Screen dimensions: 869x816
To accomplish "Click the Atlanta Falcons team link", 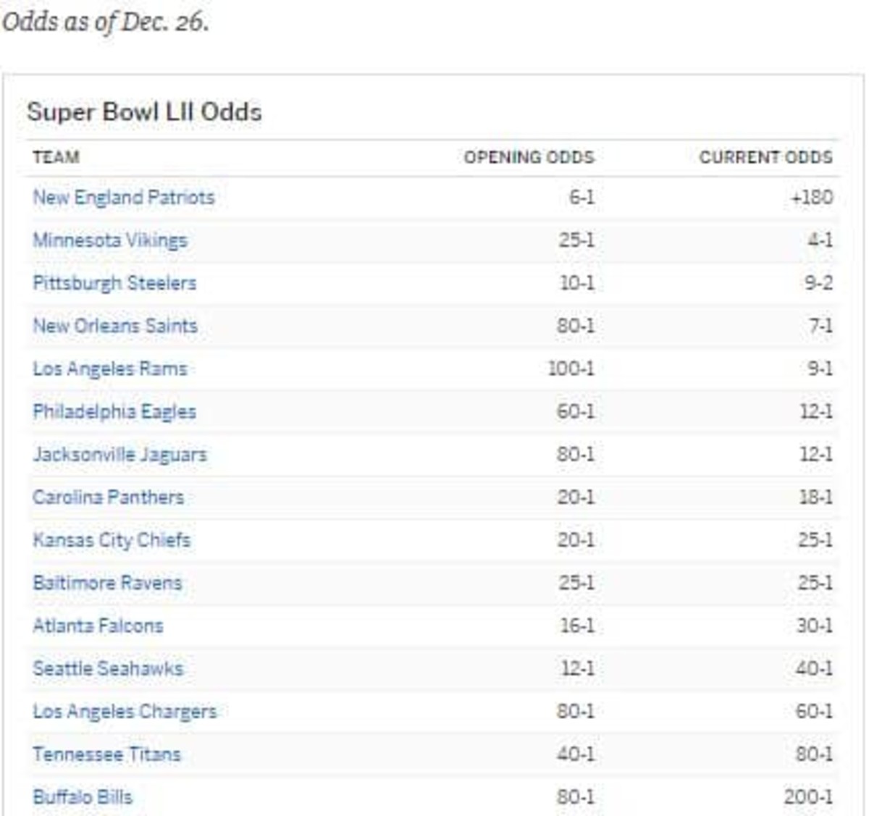I will coord(98,626).
